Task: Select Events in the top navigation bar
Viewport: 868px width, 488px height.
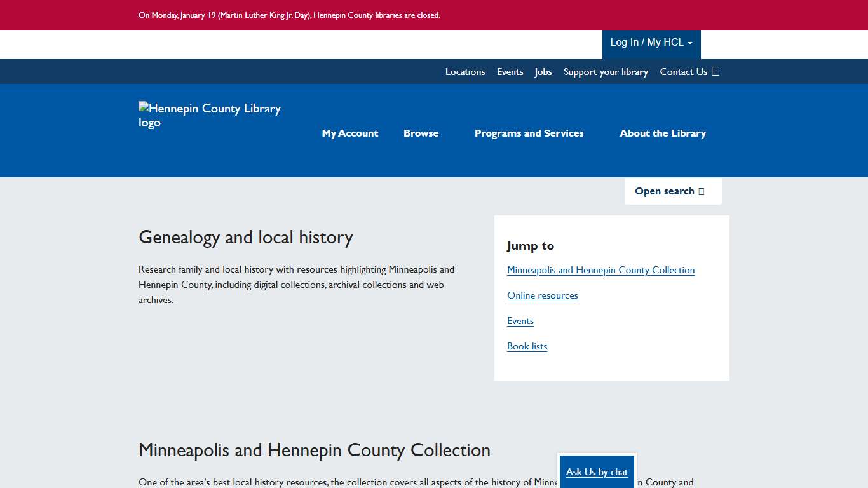Action: [510, 71]
